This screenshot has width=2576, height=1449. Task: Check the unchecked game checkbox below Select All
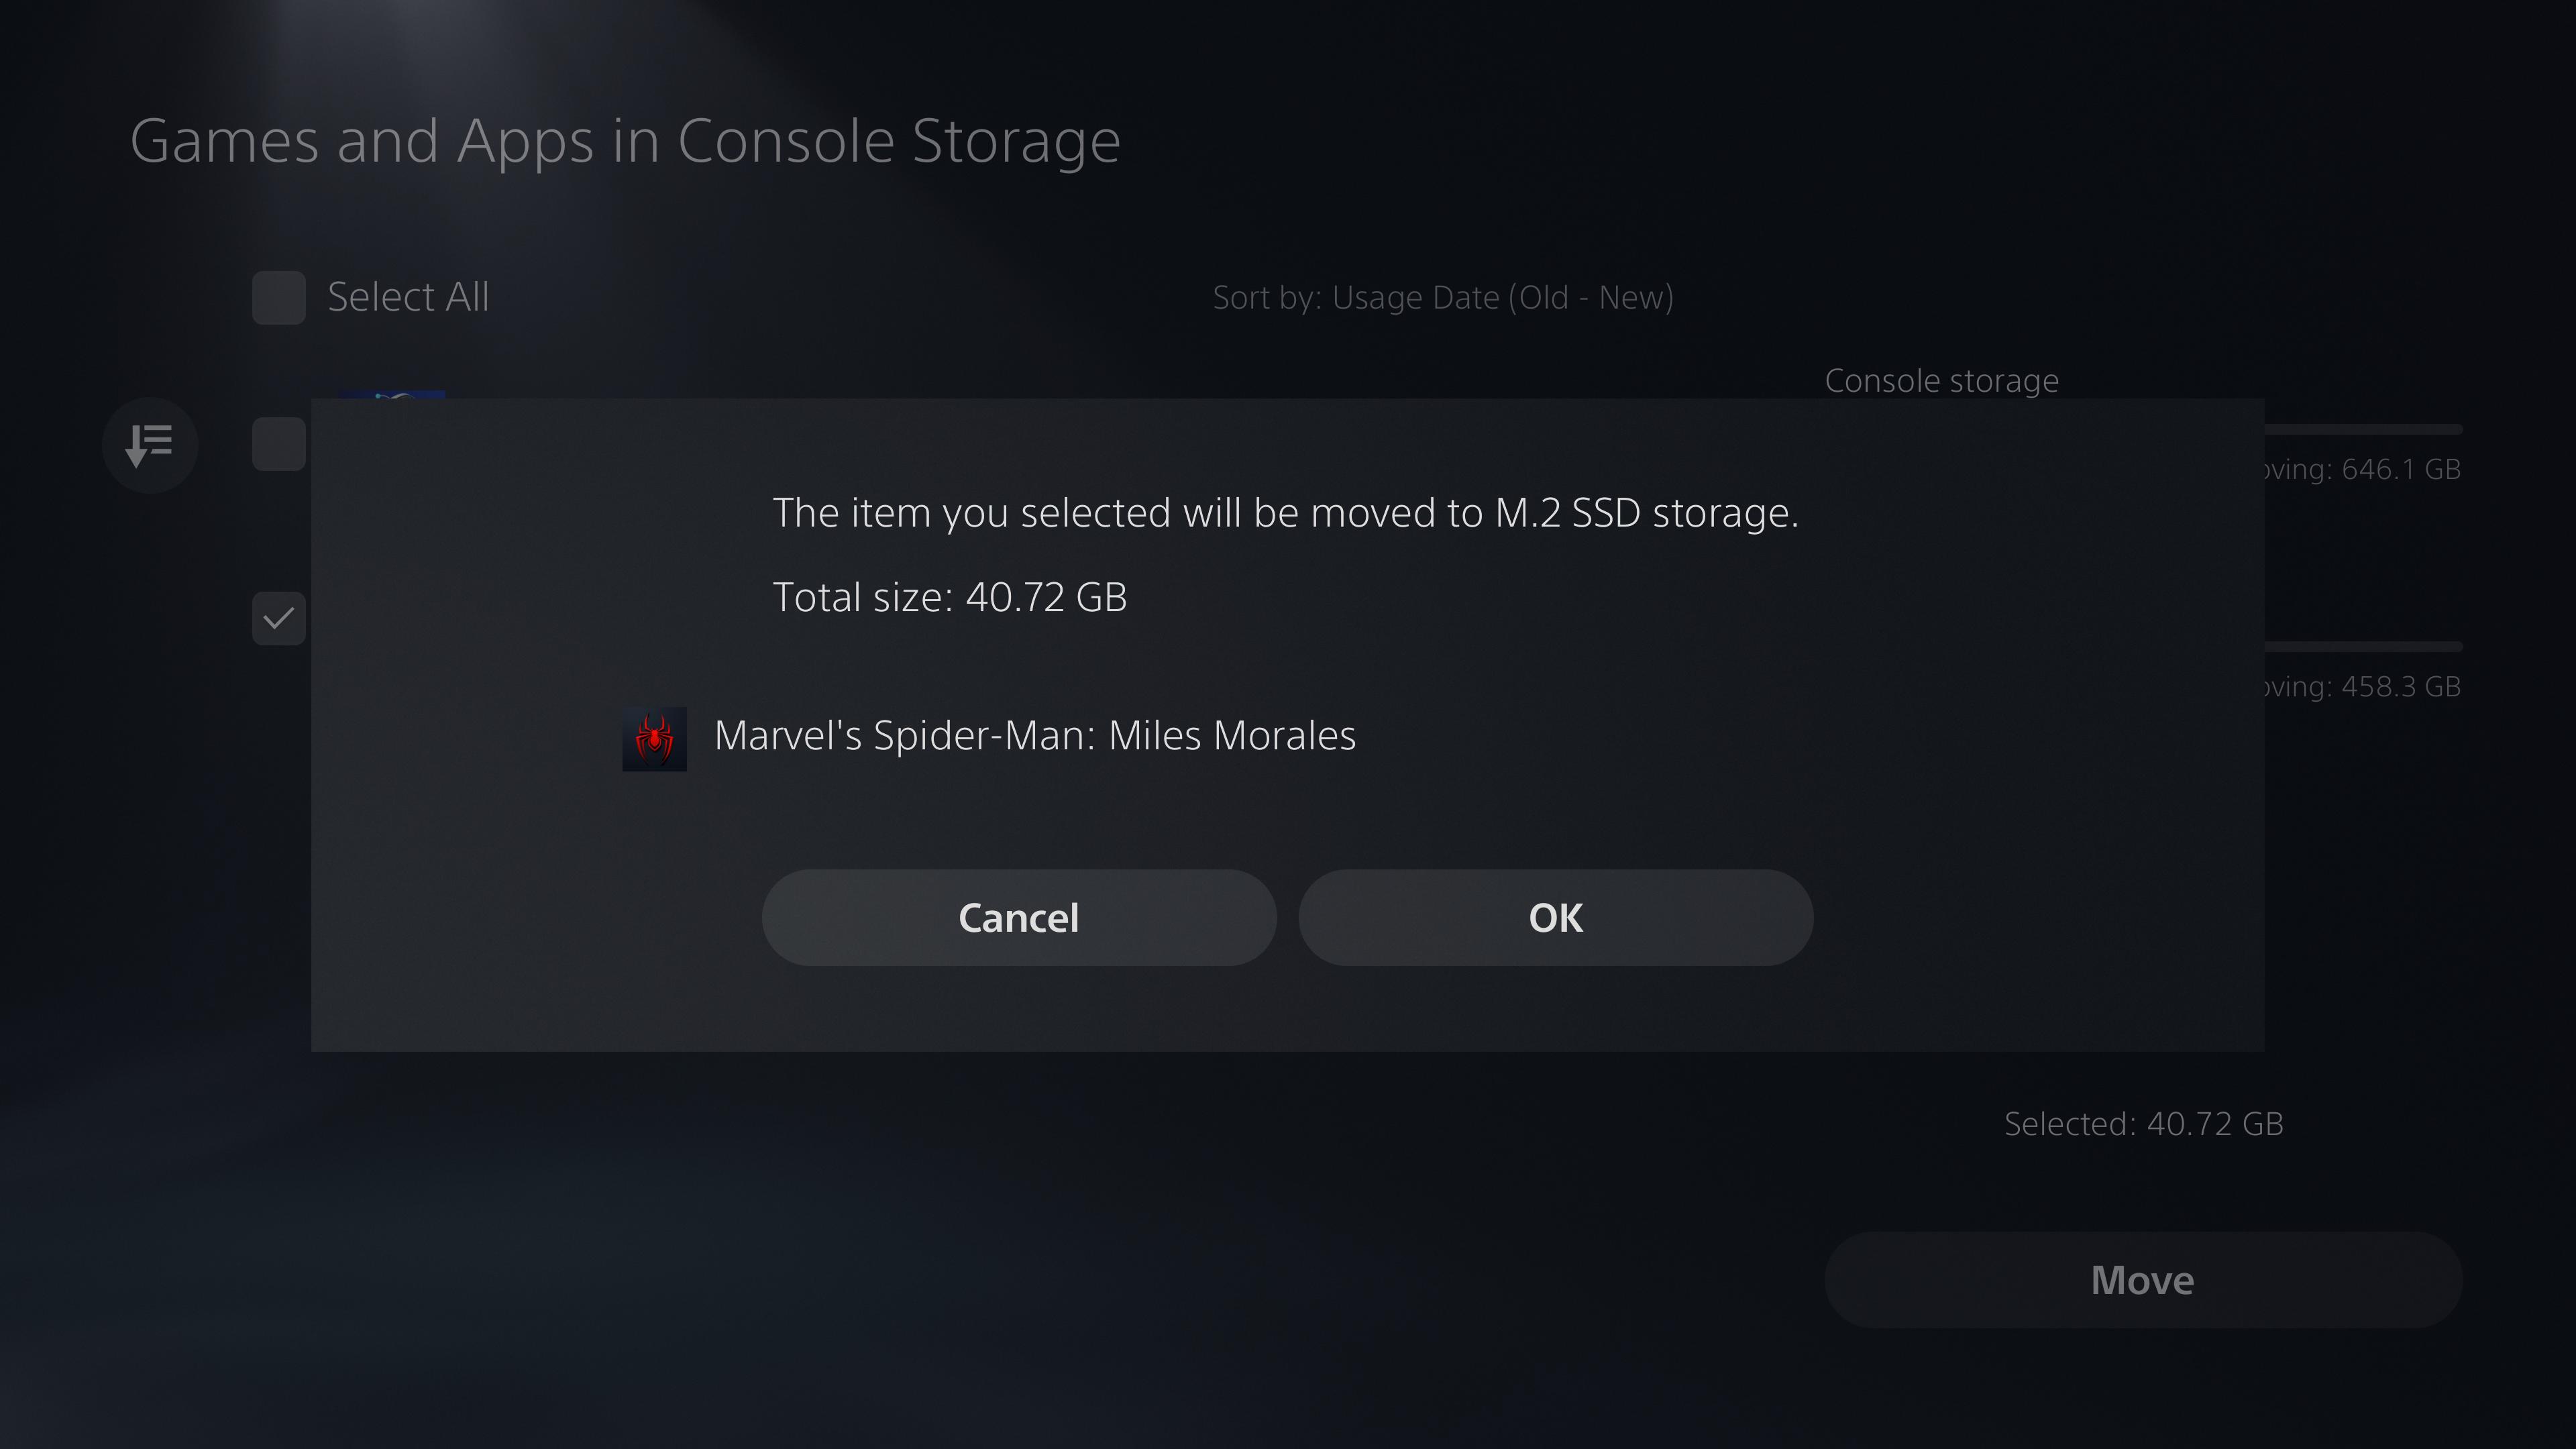278,444
